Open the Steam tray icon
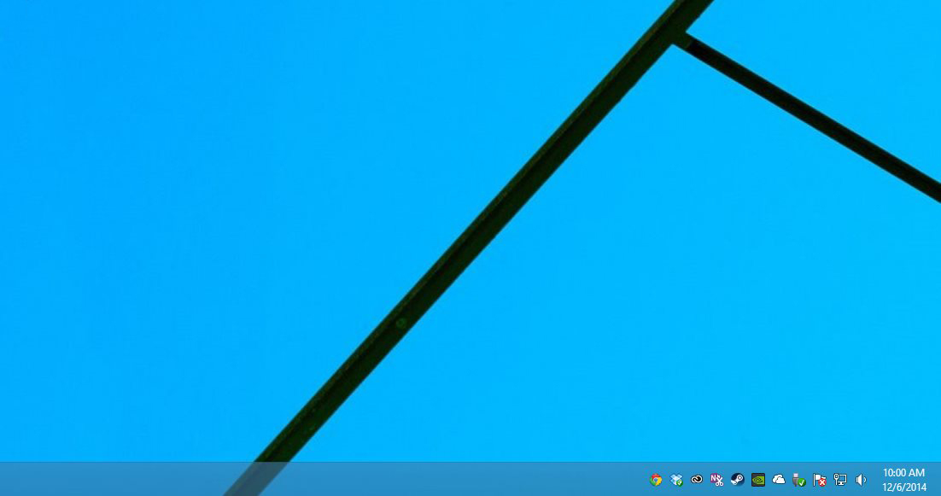This screenshot has height=496, width=941. click(738, 479)
